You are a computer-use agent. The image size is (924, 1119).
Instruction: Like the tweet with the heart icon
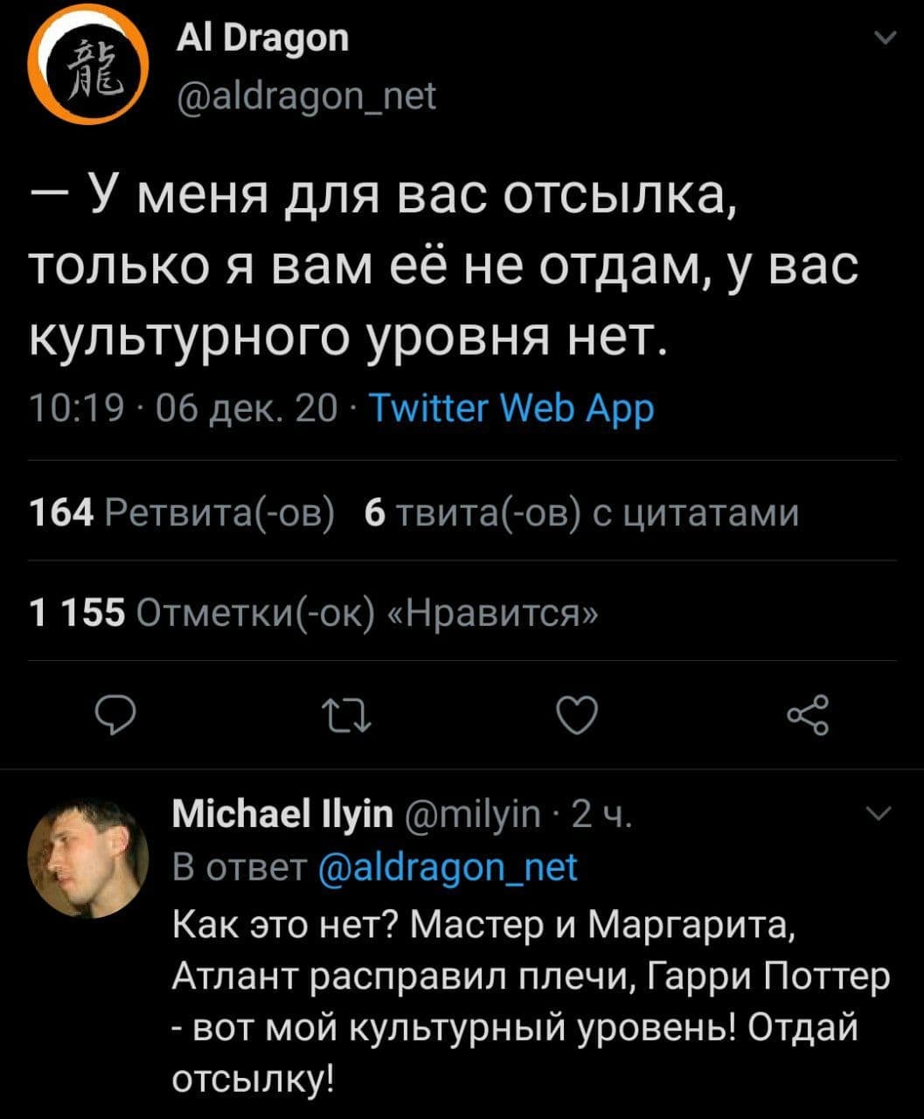pyautogui.click(x=579, y=715)
